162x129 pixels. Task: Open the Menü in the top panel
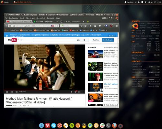(5, 2)
